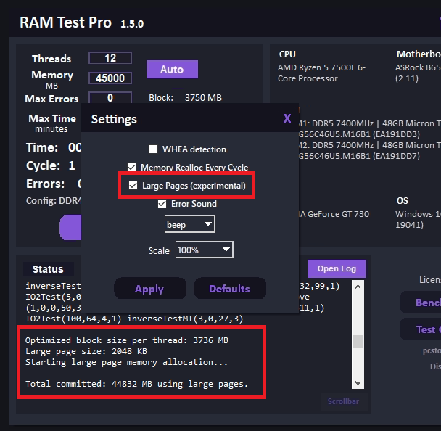441x431 pixels.
Task: Toggle Memory Realloc Every Cycle checkbox
Action: pyautogui.click(x=131, y=168)
